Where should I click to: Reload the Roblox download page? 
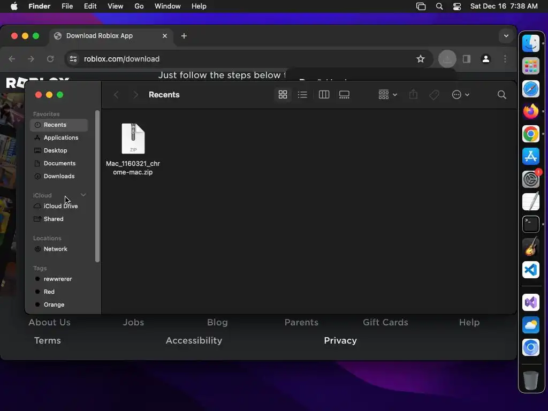(50, 59)
